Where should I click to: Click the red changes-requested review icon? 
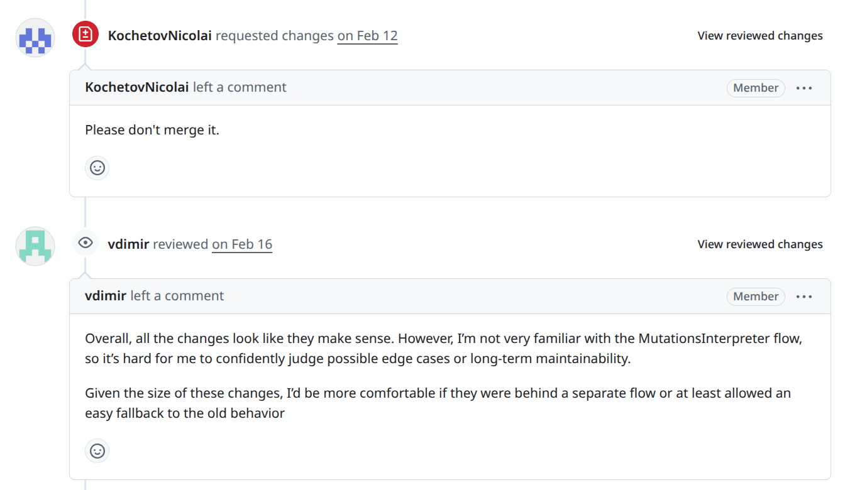(x=86, y=35)
